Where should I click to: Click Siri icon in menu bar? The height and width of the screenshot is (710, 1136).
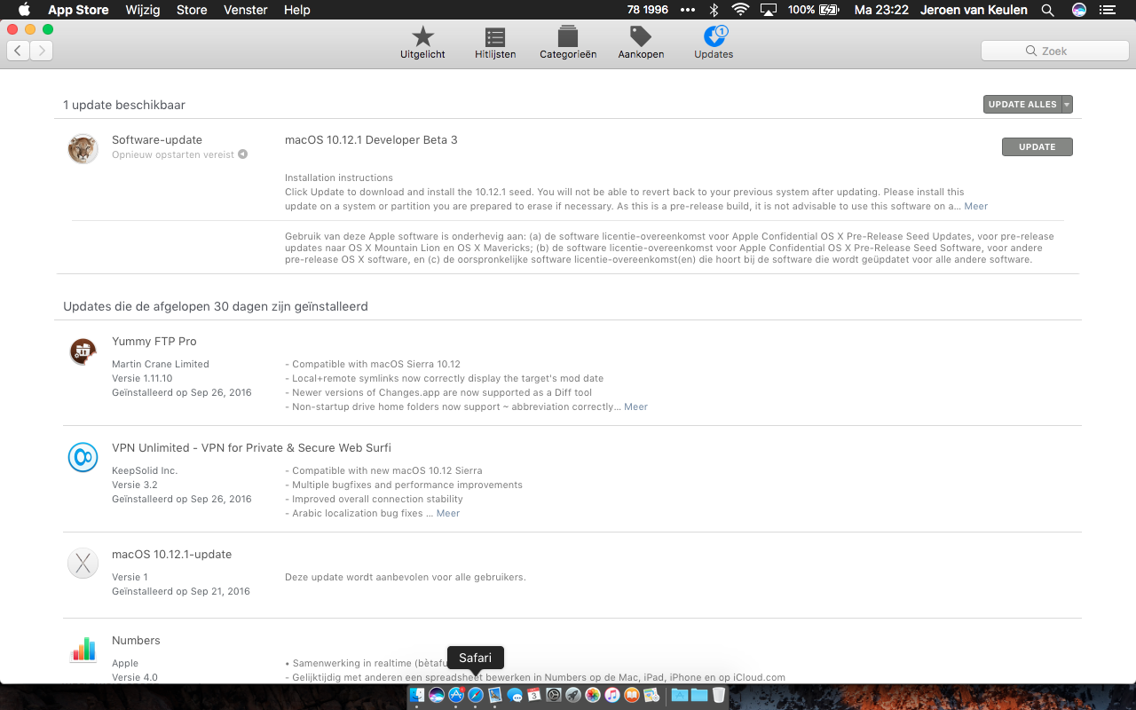[x=1079, y=10]
